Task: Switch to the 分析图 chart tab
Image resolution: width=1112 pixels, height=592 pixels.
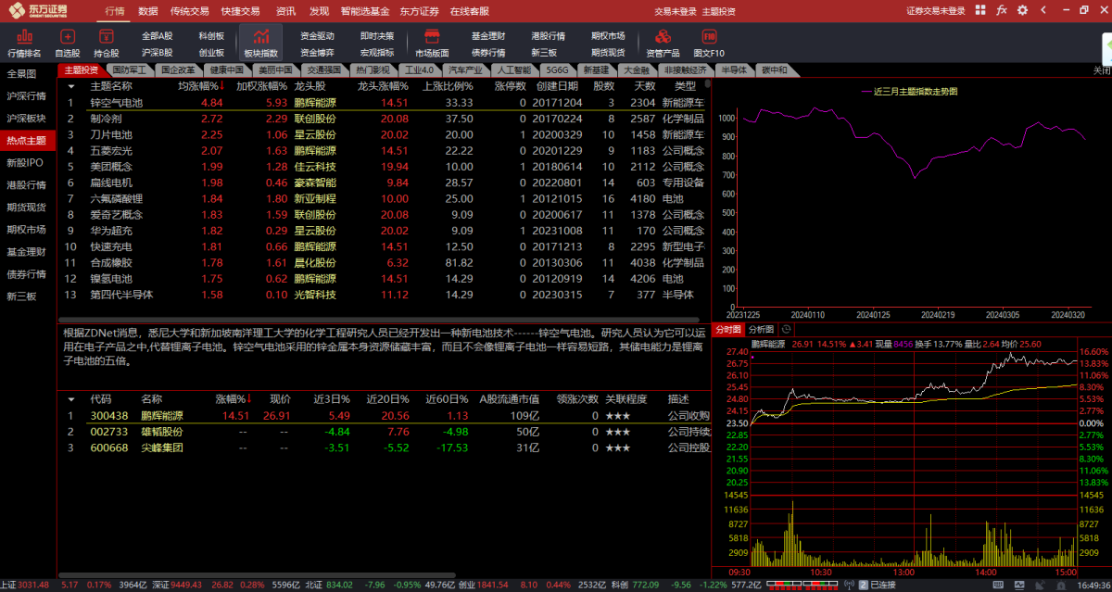Action: click(761, 329)
